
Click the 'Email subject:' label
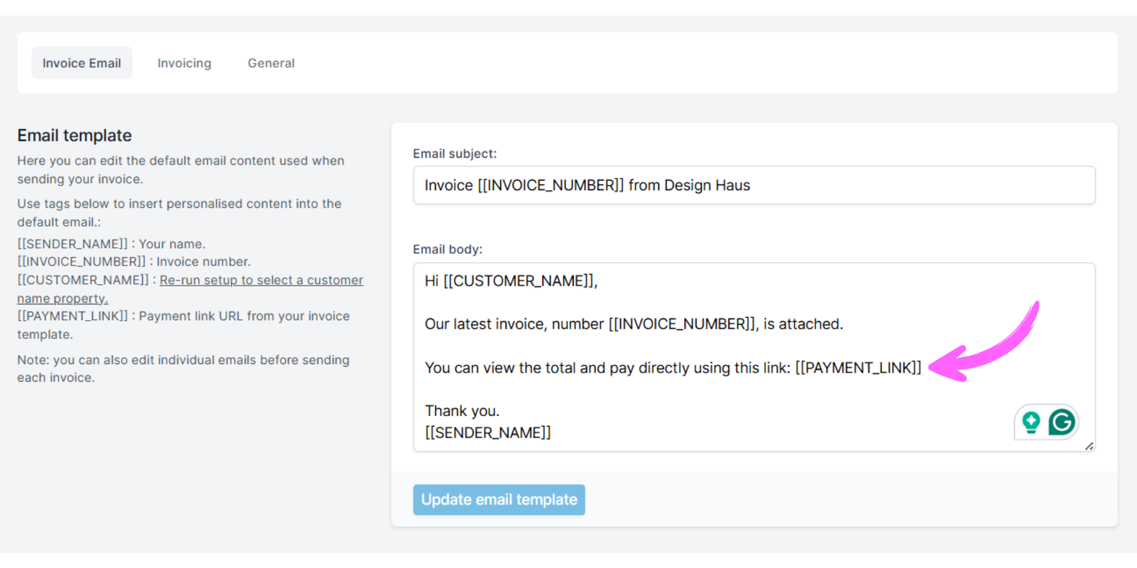(455, 154)
